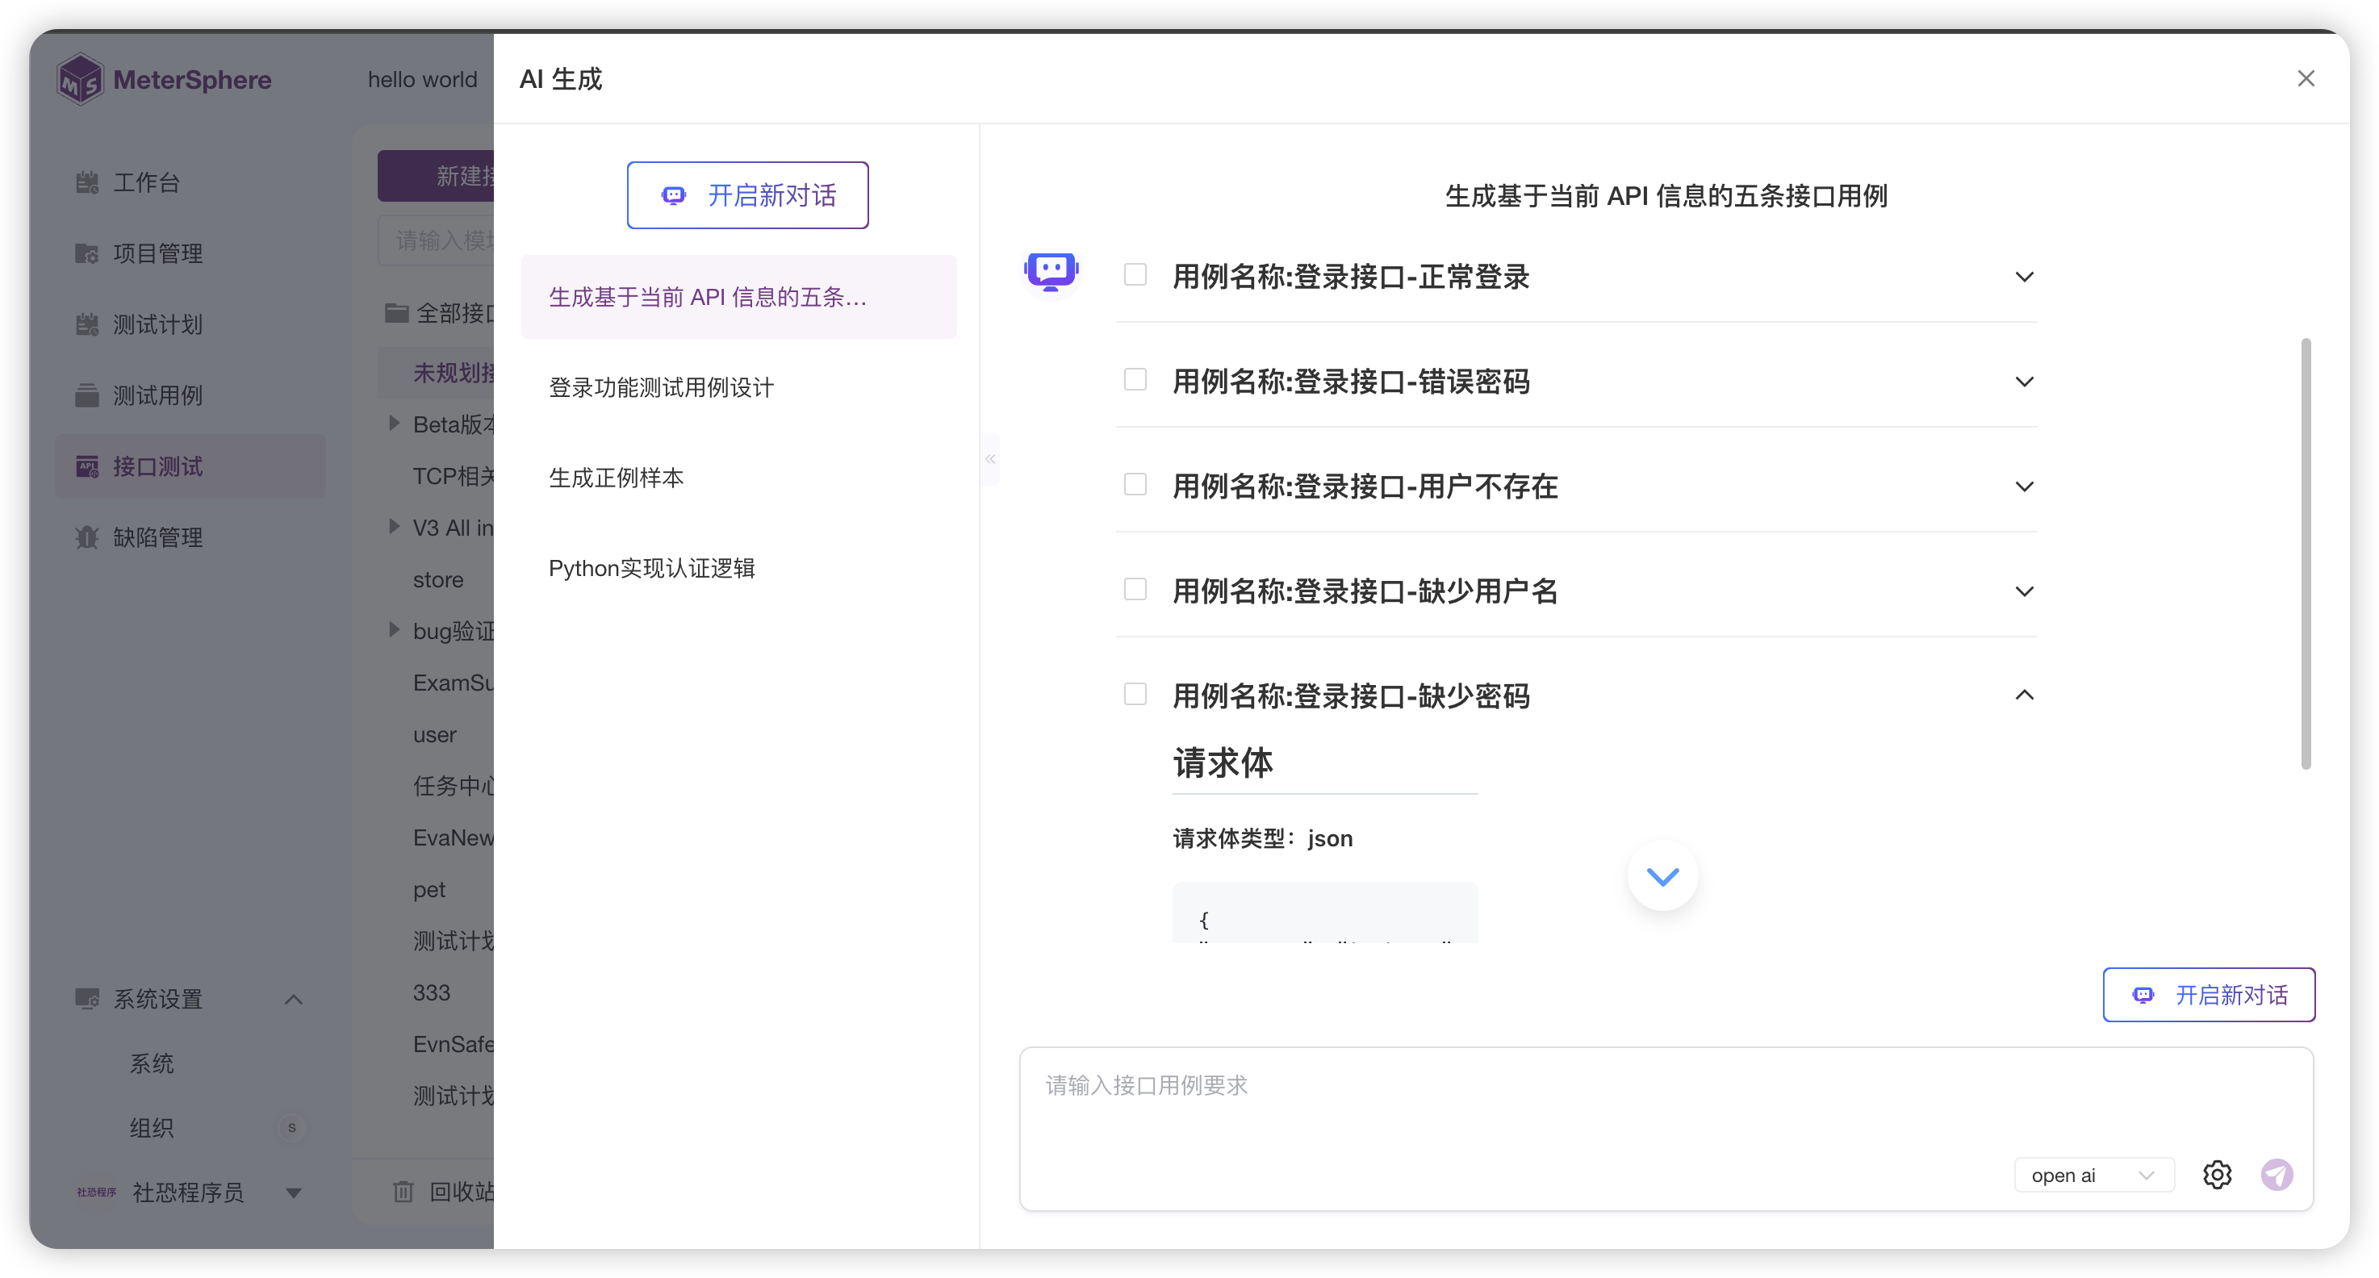
Task: Collapse the 系统设置 menu chevron
Action: pyautogui.click(x=293, y=999)
